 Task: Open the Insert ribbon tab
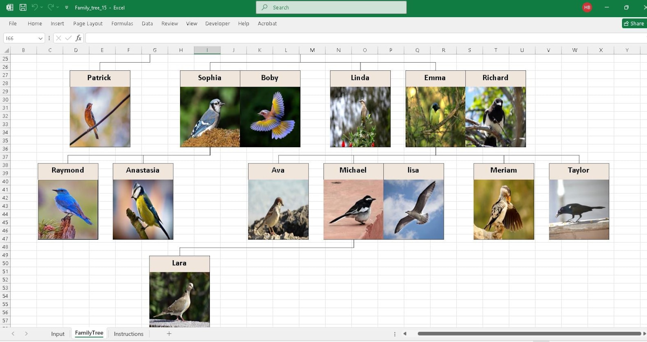[x=57, y=24]
